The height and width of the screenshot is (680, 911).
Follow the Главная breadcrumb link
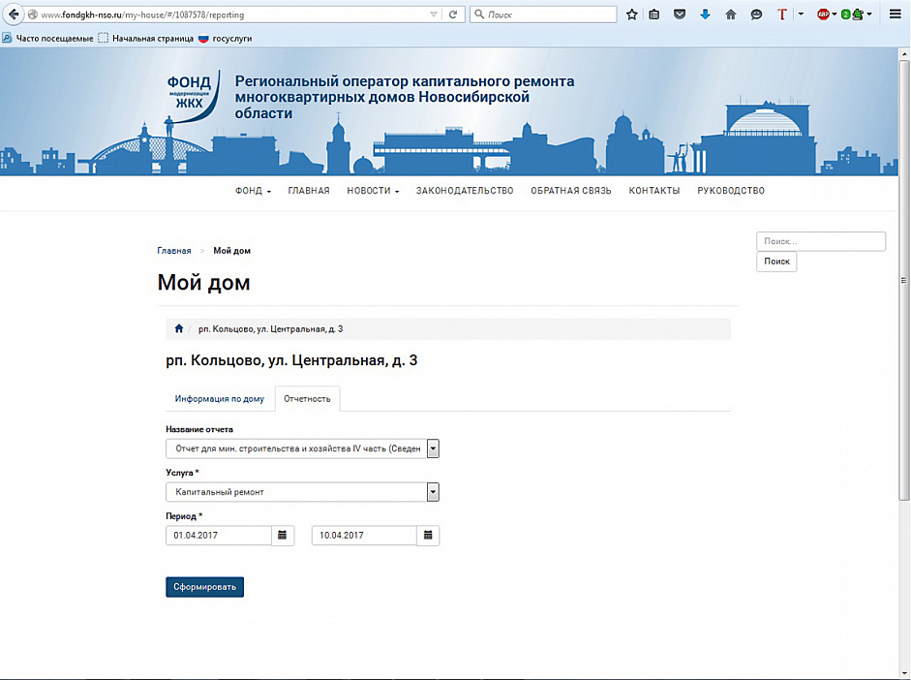[173, 251]
